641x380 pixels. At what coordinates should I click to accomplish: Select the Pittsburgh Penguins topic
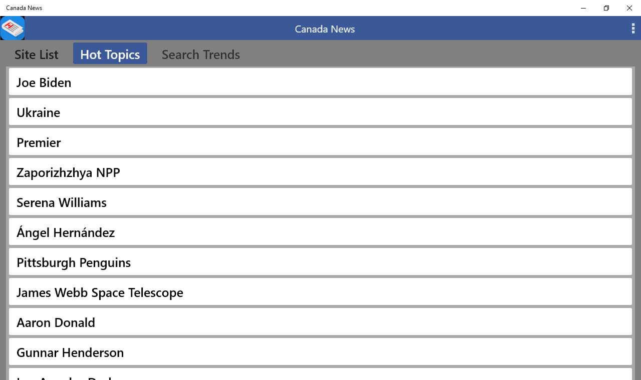click(x=320, y=262)
